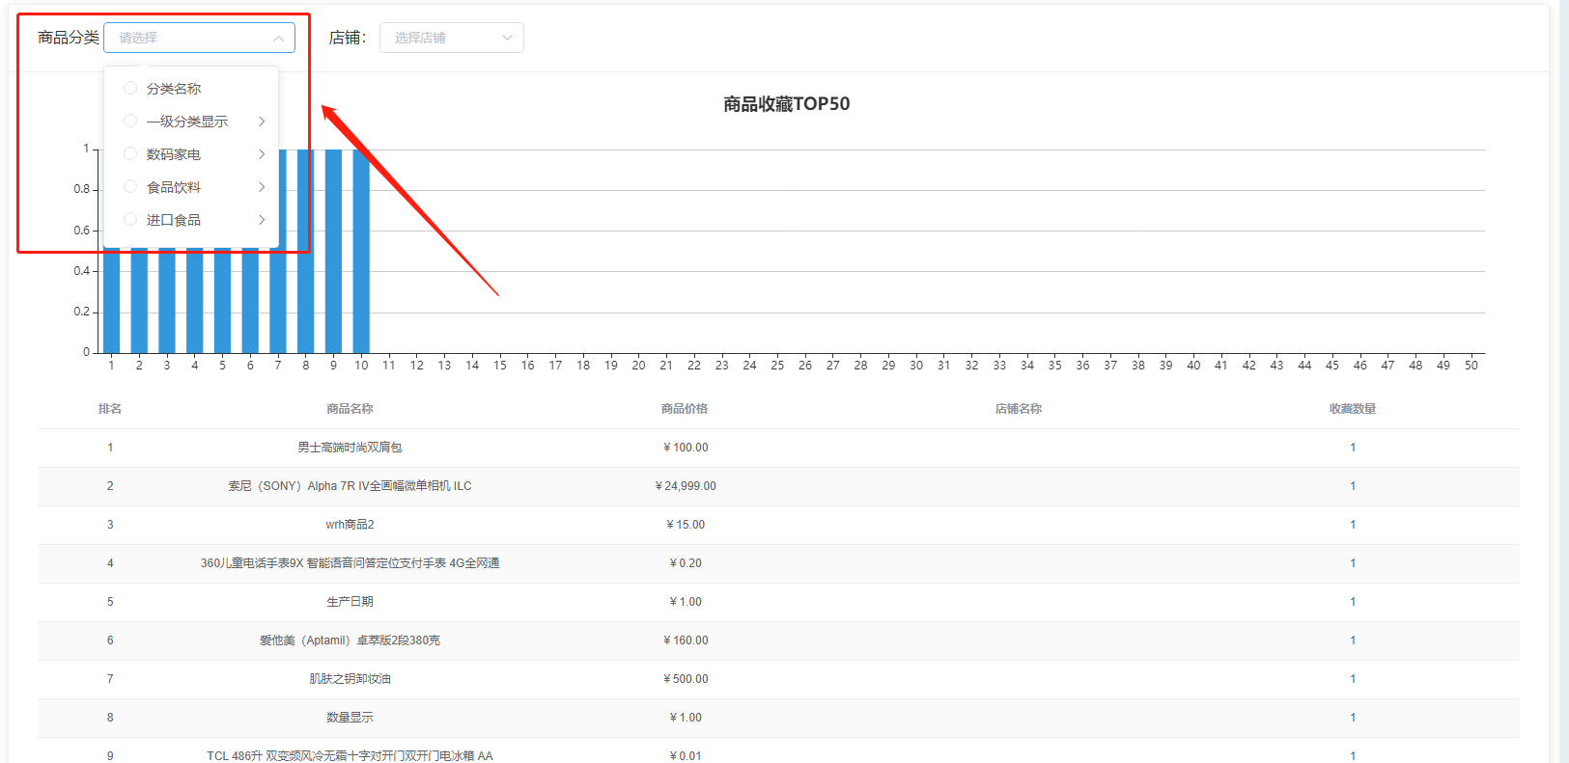Open the 选择店铺 store dropdown
The height and width of the screenshot is (763, 1569).
[x=452, y=38]
